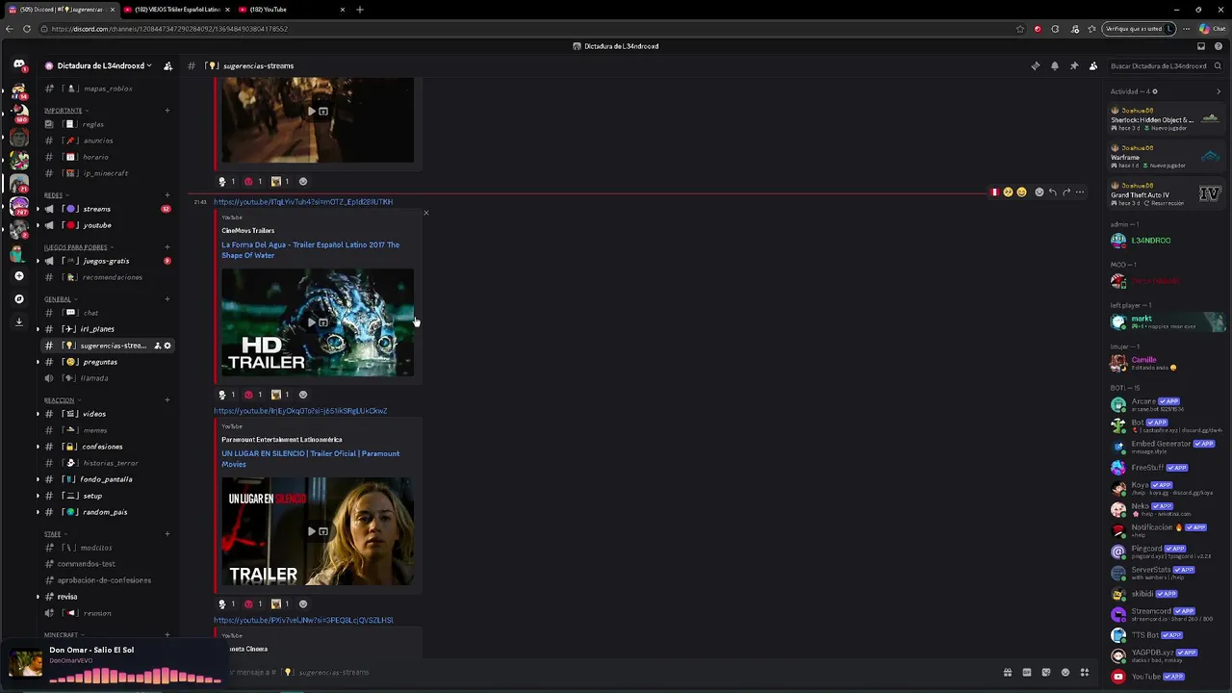Open notification settings bell icon
The width and height of the screenshot is (1232, 693).
point(1055,66)
